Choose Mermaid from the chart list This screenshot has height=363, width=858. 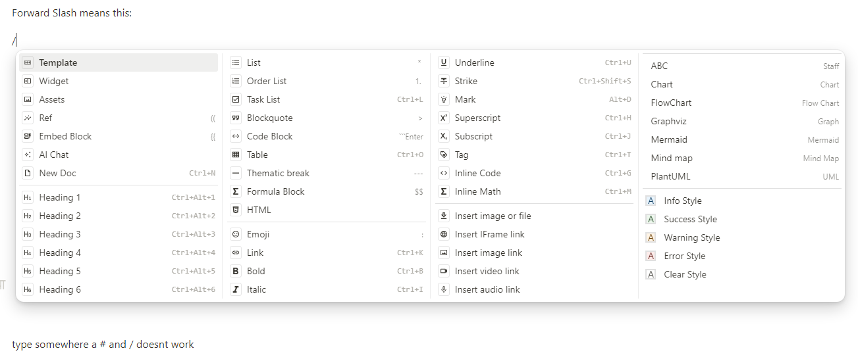(x=669, y=139)
